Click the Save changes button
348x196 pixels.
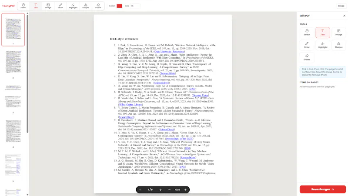click(x=322, y=189)
